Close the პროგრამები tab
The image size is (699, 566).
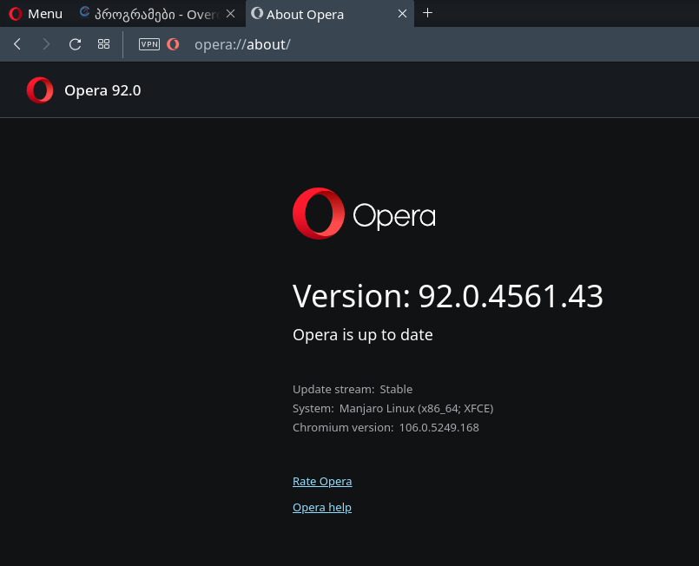(x=230, y=14)
